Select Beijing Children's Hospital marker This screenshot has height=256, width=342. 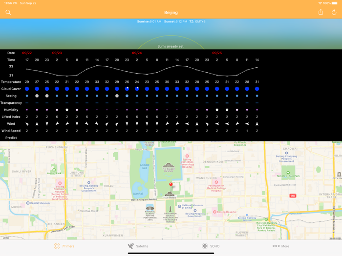pyautogui.click(x=60, y=183)
